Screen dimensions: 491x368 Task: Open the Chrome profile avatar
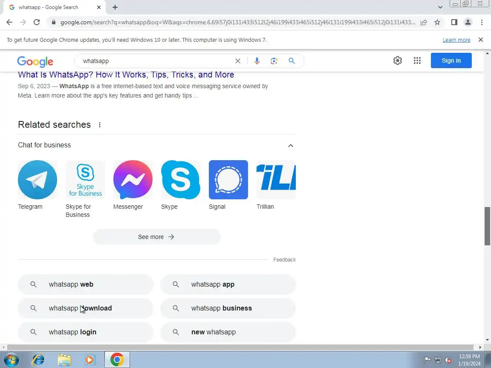pyautogui.click(x=468, y=22)
